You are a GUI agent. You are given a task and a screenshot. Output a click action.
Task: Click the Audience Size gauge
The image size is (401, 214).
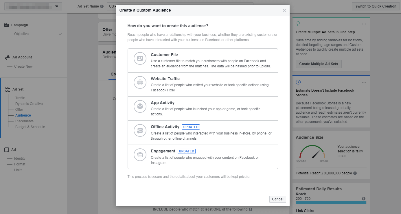click(312, 152)
